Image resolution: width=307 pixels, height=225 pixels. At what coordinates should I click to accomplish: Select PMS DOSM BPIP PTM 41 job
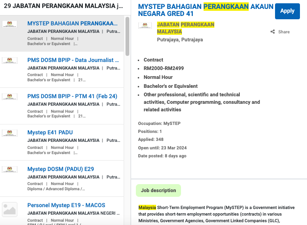tap(72, 96)
